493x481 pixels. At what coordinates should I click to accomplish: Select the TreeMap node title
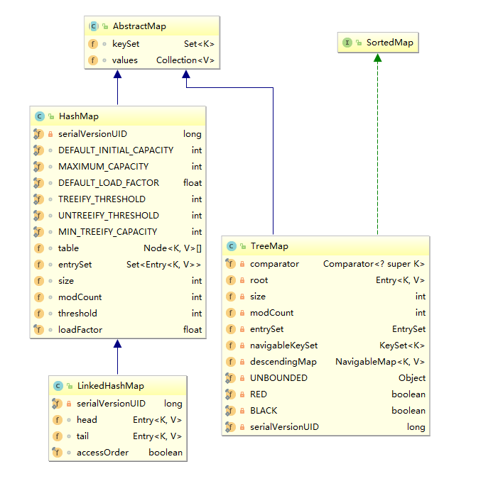coord(269,246)
